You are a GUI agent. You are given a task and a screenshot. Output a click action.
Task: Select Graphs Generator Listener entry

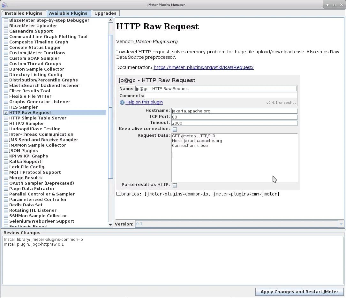pos(40,102)
